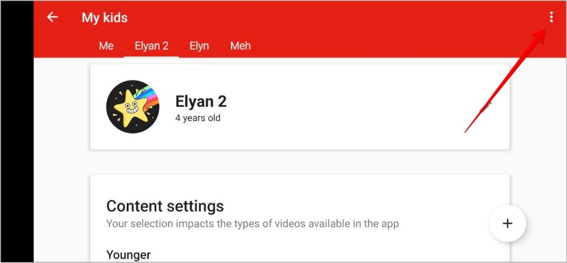Viewport: 567px width, 263px height.
Task: Select the Content settings heading
Action: tap(165, 206)
